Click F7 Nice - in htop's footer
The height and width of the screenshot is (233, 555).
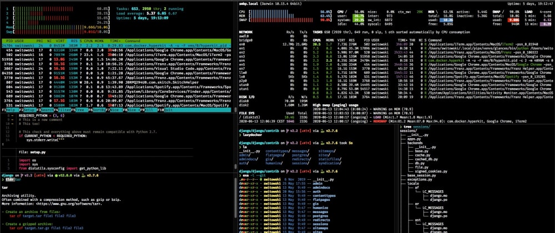(x=114, y=110)
